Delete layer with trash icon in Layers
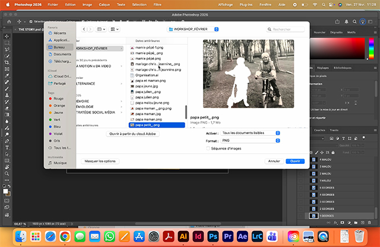380x247 pixels. coord(369,223)
